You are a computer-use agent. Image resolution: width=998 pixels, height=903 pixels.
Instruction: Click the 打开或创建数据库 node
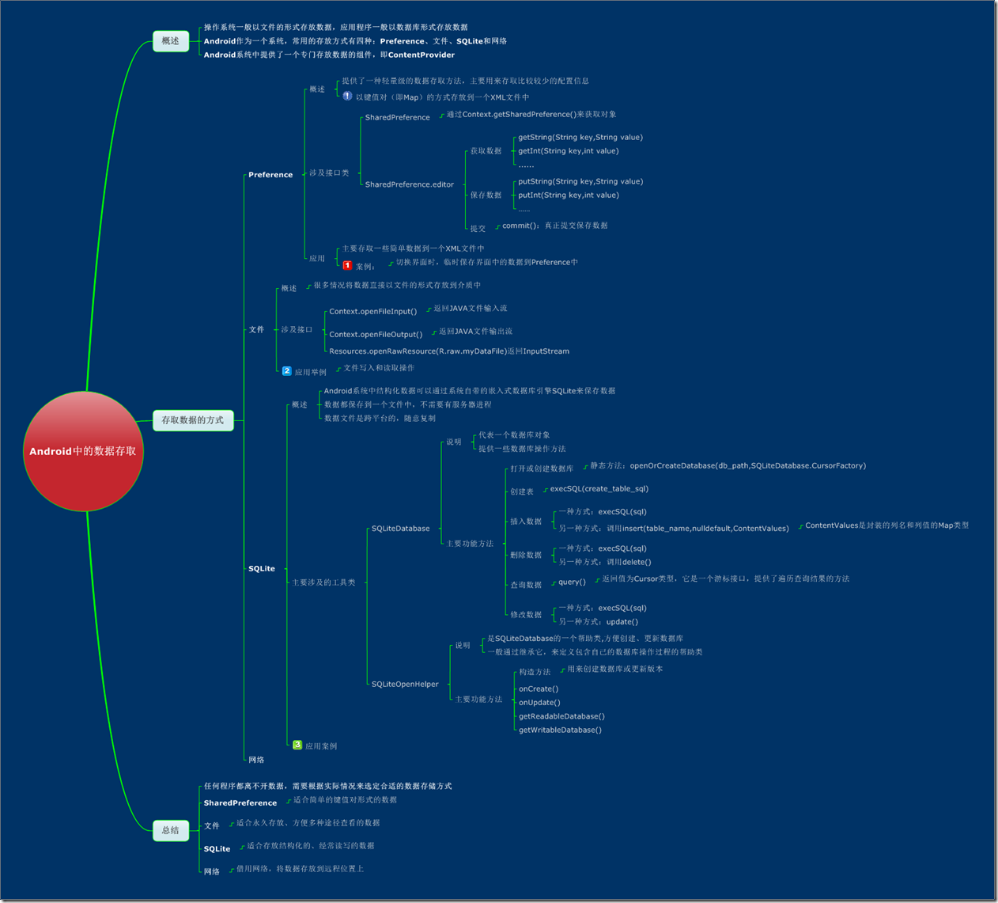click(x=542, y=469)
